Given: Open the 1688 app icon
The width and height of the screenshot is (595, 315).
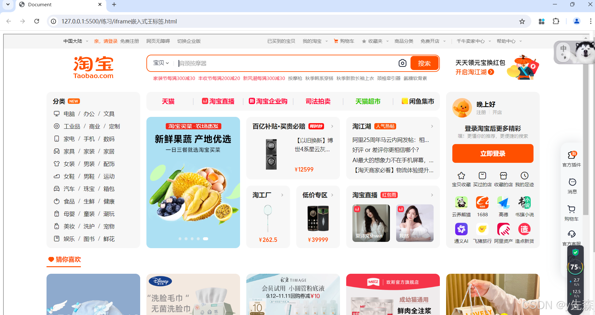Looking at the screenshot, I should (x=482, y=202).
